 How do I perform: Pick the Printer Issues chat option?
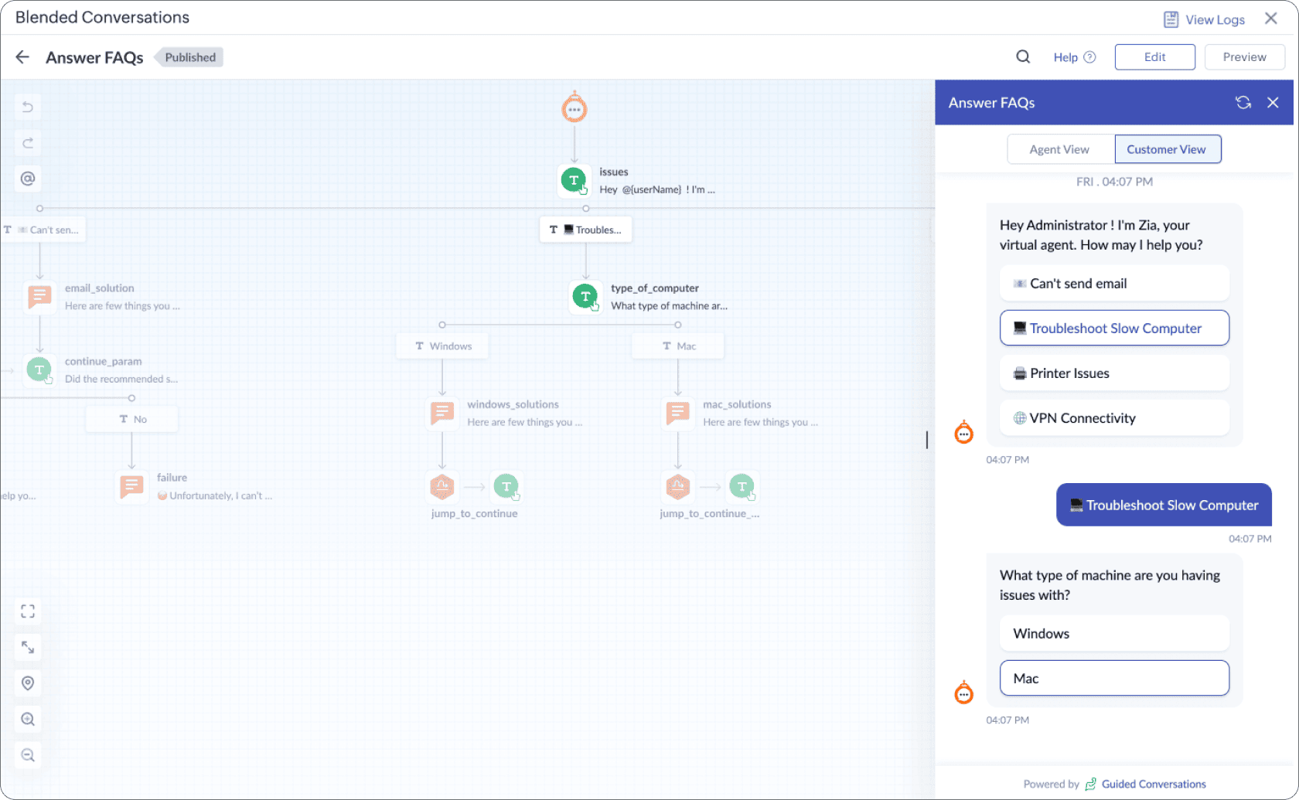click(x=1113, y=373)
